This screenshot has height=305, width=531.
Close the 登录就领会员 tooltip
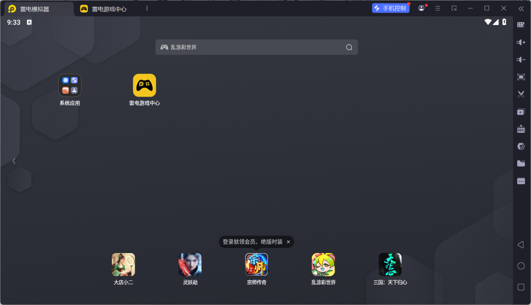288,242
